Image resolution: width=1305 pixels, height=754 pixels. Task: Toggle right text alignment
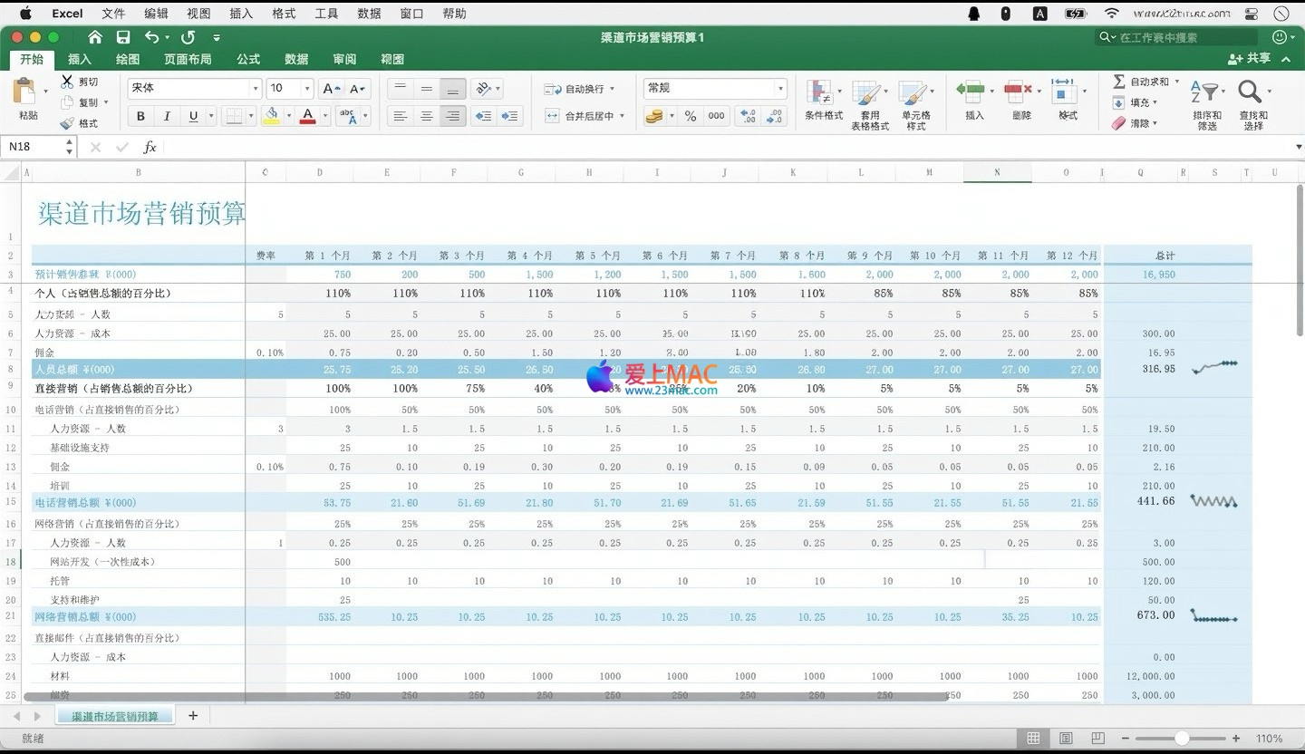(x=453, y=116)
